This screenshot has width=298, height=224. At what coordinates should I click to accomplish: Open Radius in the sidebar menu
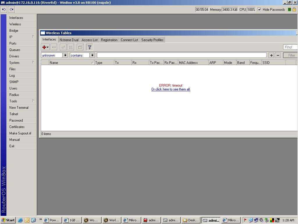click(x=21, y=95)
